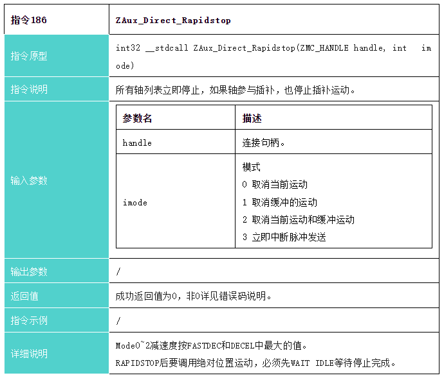Select the function name ZAux_Direct_Rapidstop in the header
The width and height of the screenshot is (444, 380).
[x=173, y=21]
